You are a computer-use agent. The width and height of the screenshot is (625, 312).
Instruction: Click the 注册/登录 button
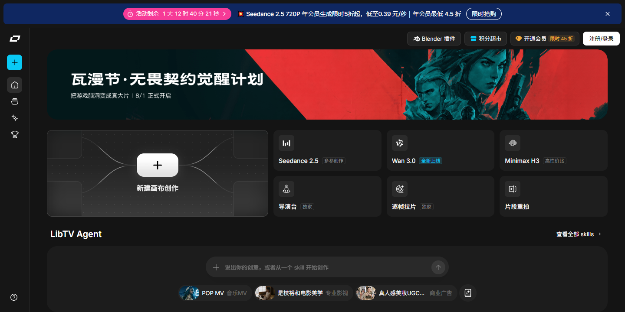(x=601, y=39)
